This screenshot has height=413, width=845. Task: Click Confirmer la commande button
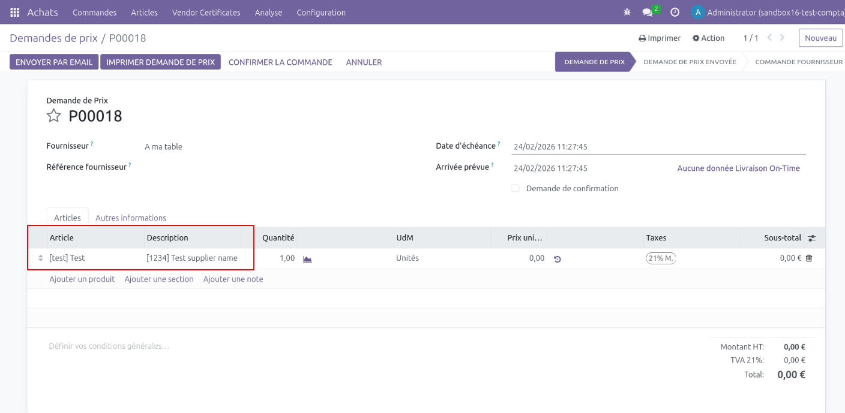280,62
